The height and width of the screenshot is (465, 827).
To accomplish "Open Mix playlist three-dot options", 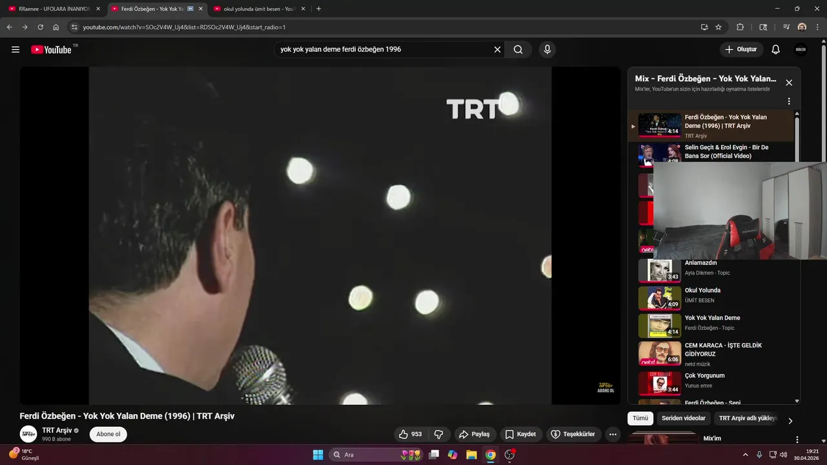I will 789,101.
